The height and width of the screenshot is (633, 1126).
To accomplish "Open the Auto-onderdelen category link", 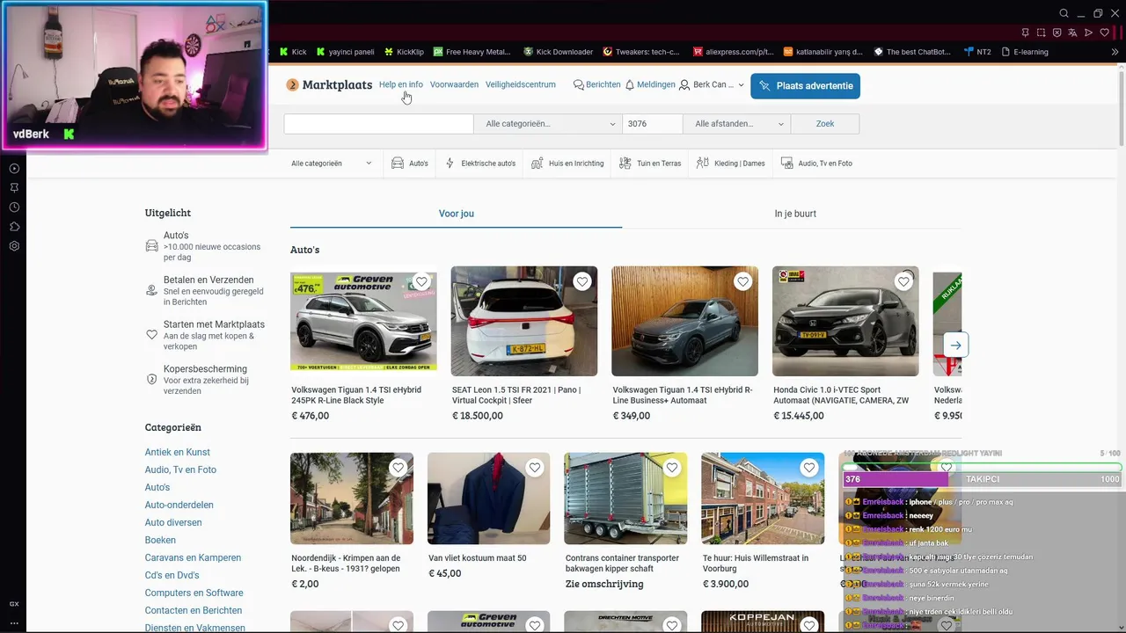I will coord(179,505).
